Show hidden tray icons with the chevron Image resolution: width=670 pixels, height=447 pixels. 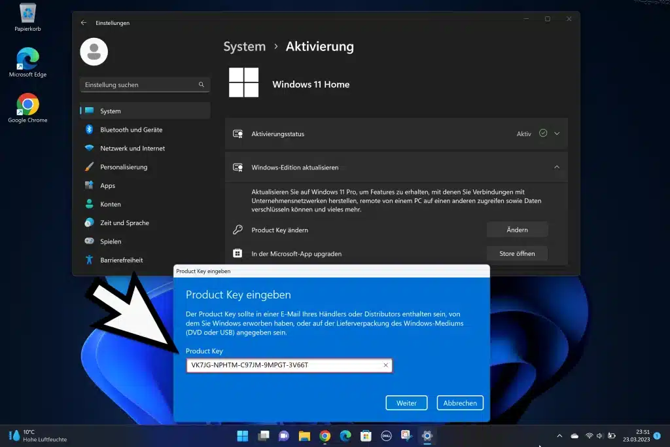(x=559, y=436)
